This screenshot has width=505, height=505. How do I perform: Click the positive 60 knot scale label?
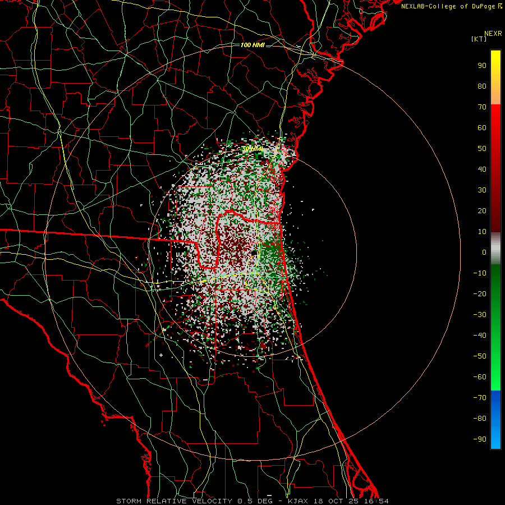(482, 128)
